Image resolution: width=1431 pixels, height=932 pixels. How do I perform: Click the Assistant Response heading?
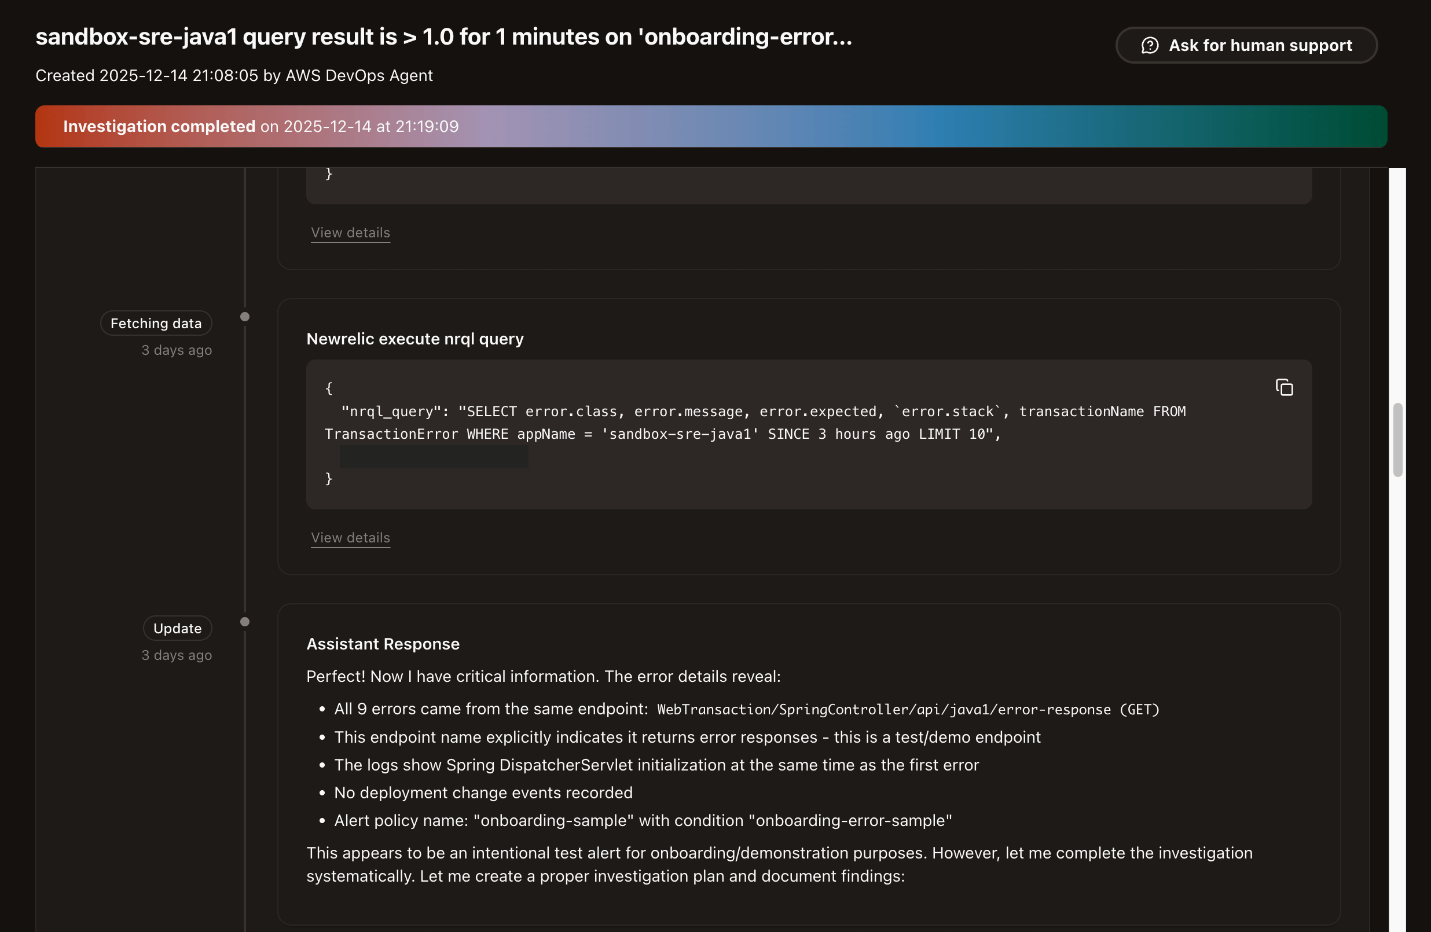click(x=383, y=643)
